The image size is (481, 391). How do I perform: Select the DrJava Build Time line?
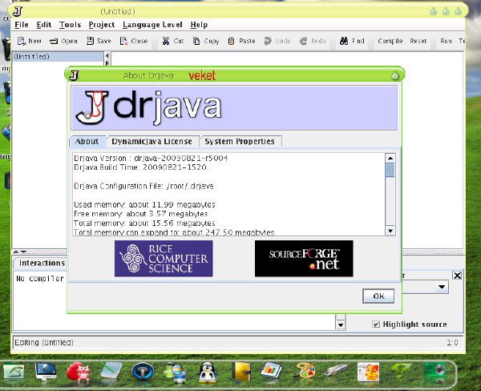tap(140, 167)
